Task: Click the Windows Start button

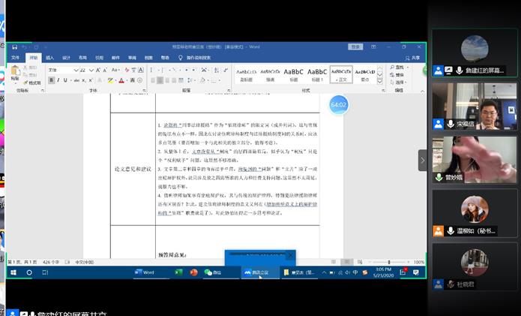Action: (x=13, y=272)
